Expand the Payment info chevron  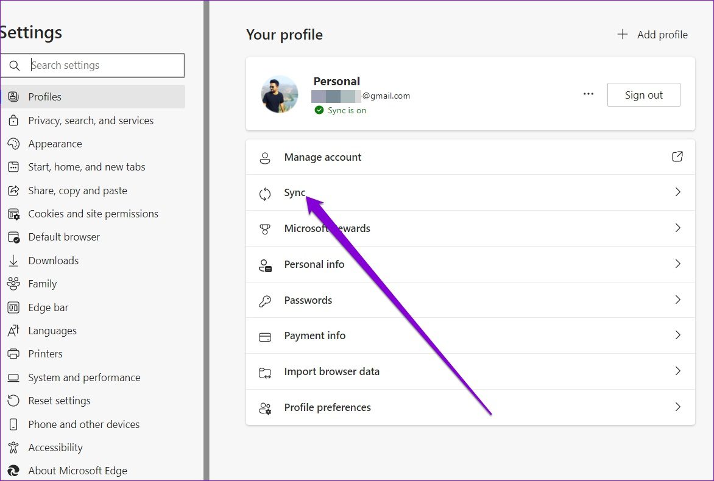(677, 335)
